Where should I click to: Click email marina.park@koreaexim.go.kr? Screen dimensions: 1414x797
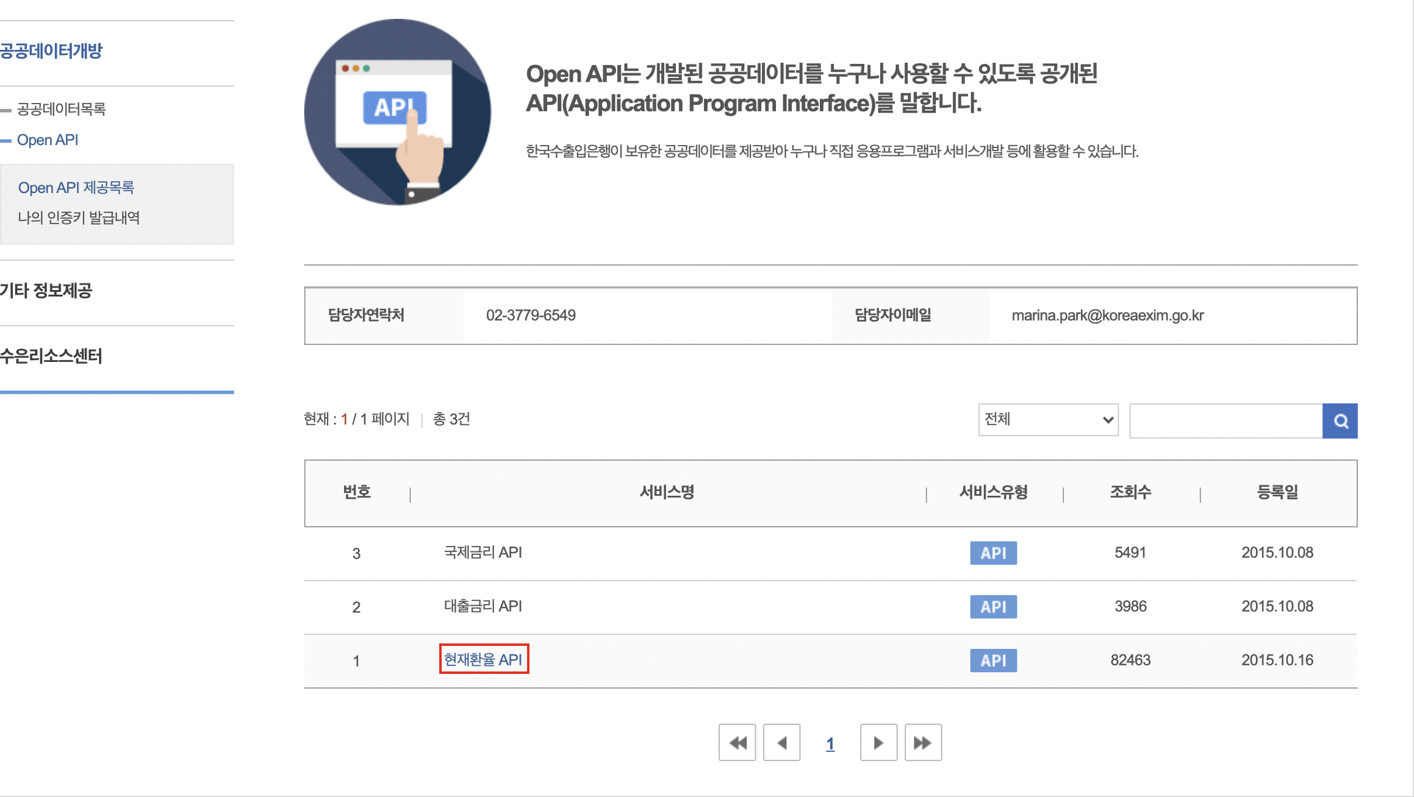click(1108, 315)
